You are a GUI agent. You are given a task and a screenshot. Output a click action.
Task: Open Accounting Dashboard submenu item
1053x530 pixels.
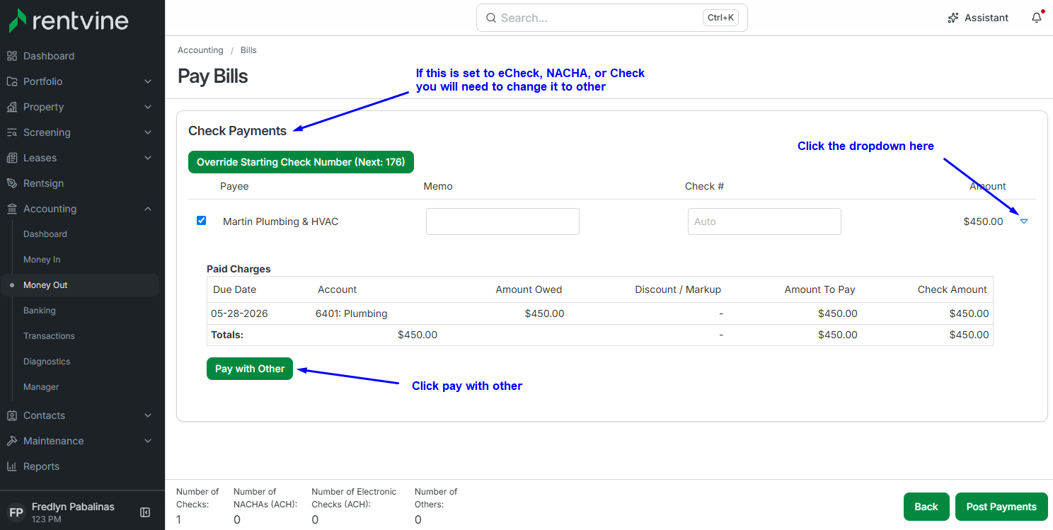click(45, 234)
